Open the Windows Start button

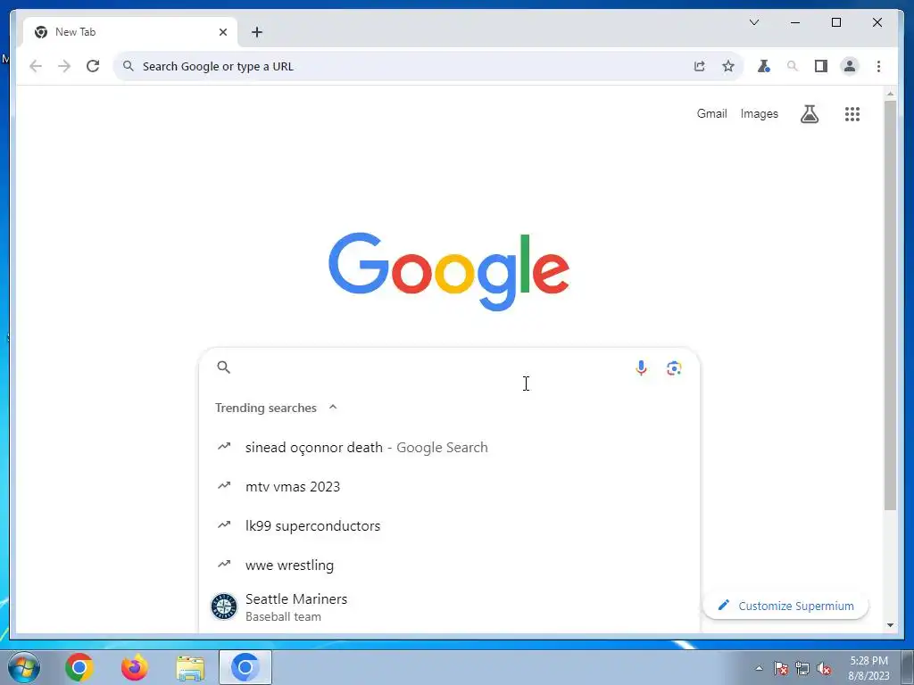[x=24, y=667]
